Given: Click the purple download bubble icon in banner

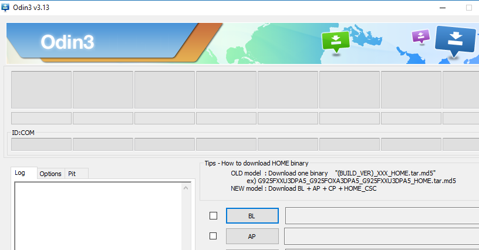Looking at the screenshot, I should click(421, 37).
